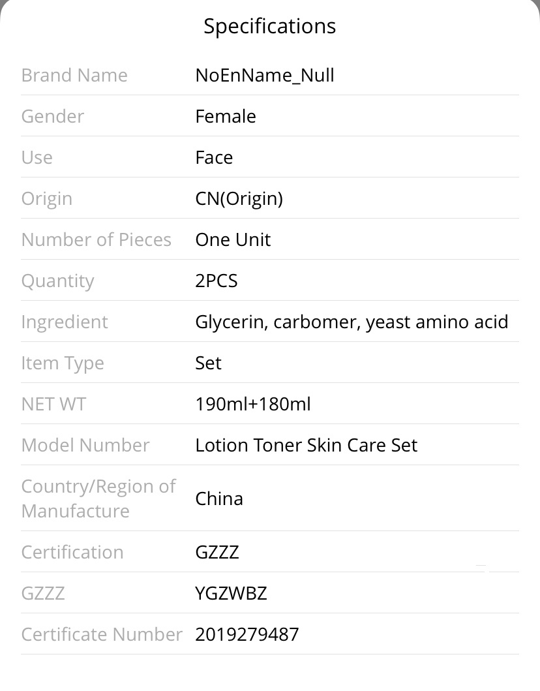This screenshot has height=691, width=540.
Task: Tap the Gender value Female
Action: (226, 116)
